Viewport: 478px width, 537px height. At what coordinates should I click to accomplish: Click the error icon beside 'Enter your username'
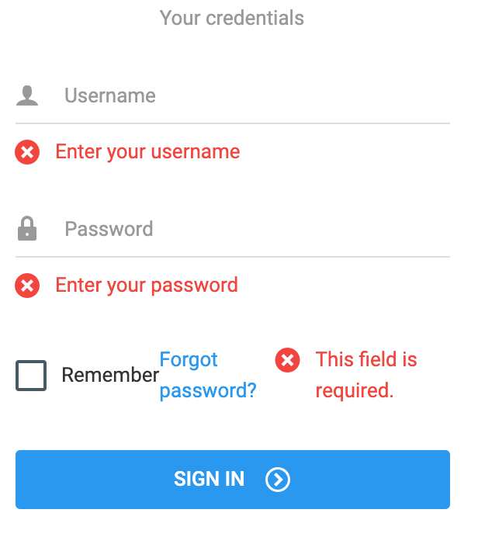(x=27, y=152)
